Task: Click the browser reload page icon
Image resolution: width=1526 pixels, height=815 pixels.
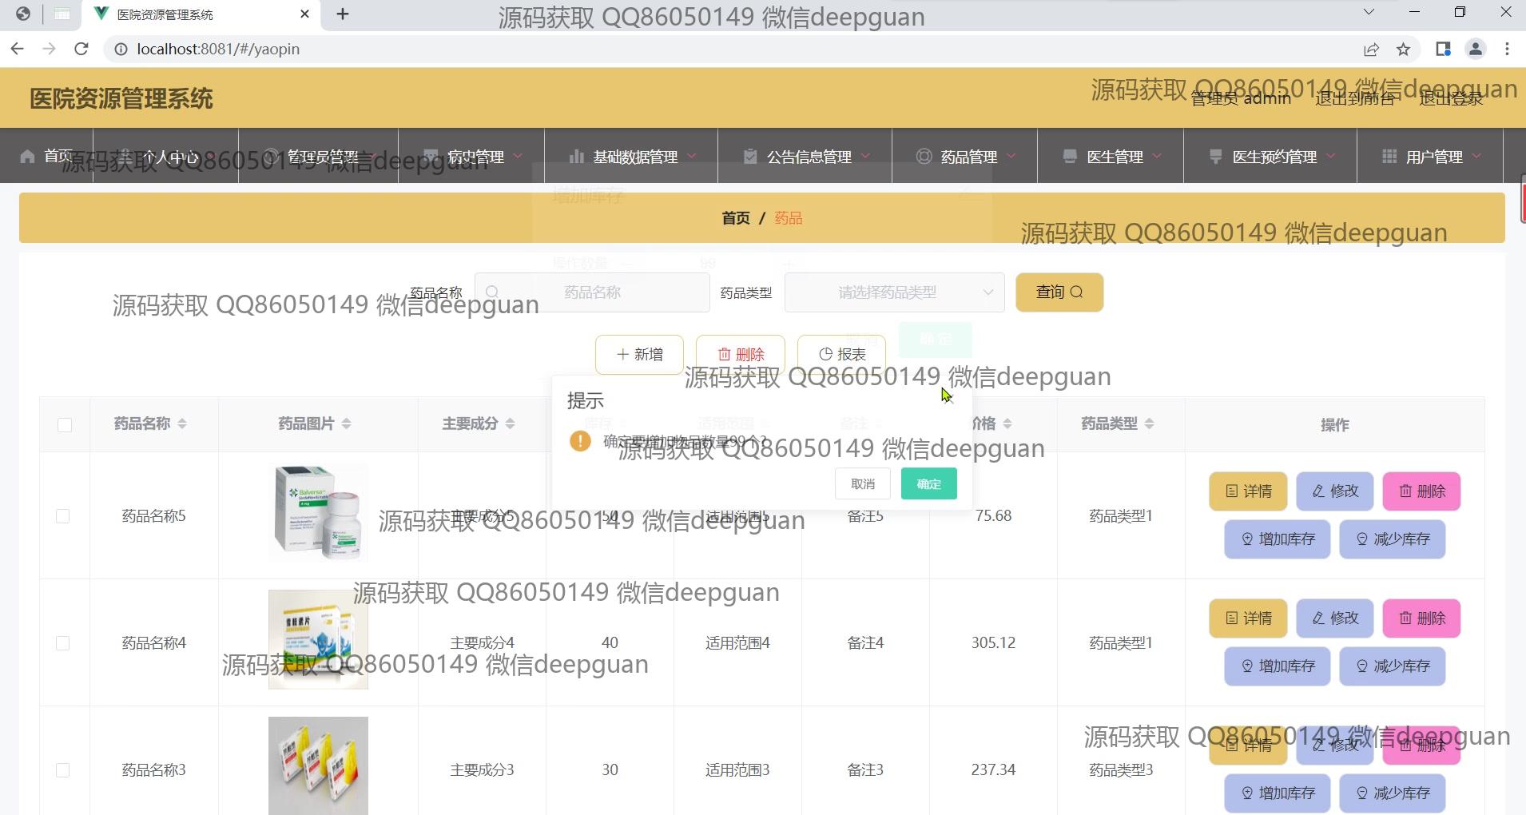Action: coord(81,49)
